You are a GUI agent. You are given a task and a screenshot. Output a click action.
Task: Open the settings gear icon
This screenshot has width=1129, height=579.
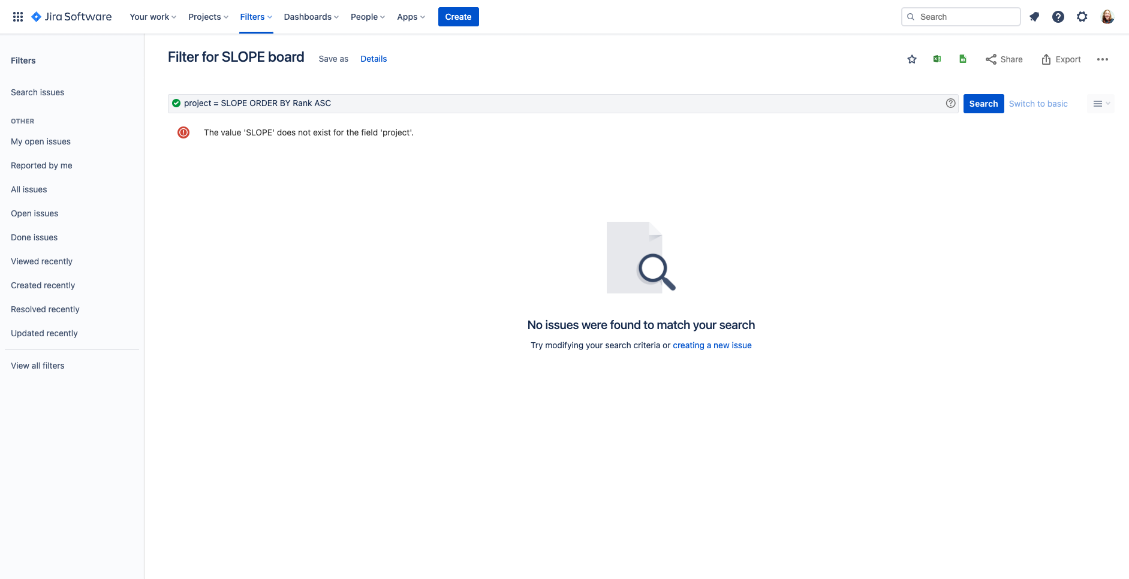pyautogui.click(x=1082, y=17)
